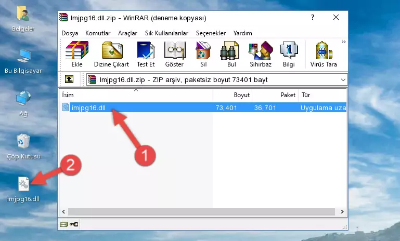Open the Dosya menu
This screenshot has width=400, height=241.
point(70,33)
